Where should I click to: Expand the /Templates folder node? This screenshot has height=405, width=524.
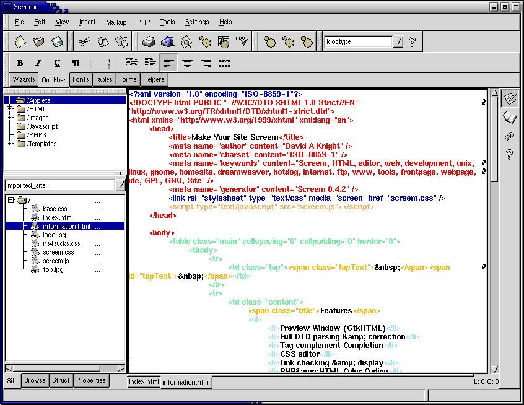pos(10,144)
